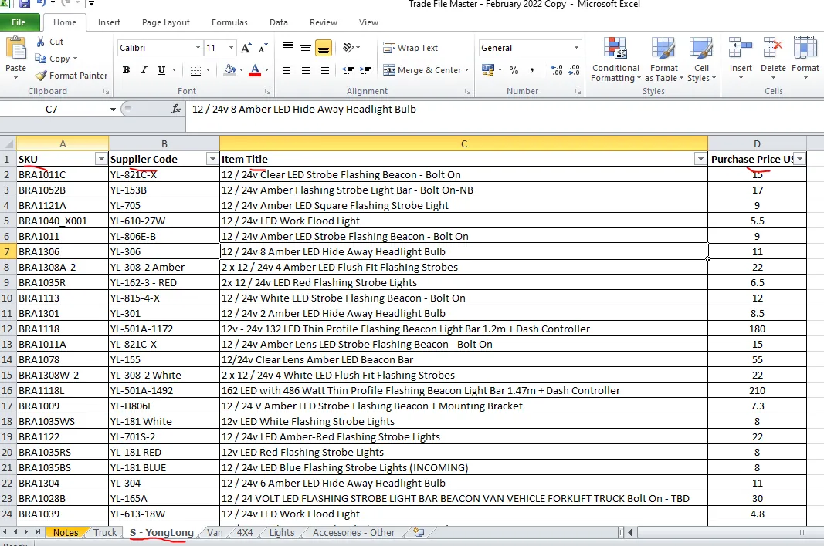
Task: Open the SKU column filter dropdown
Action: click(101, 159)
